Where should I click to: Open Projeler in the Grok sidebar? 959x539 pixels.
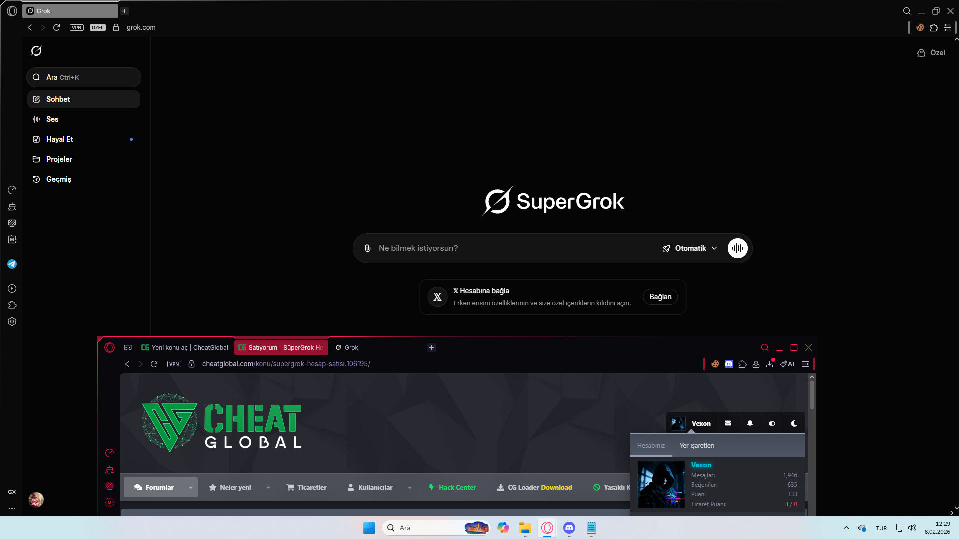[84, 159]
